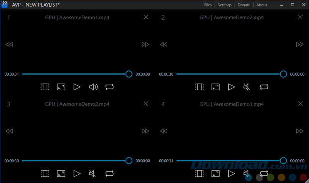
Task: Unmute the sound in player 3
Action: pyautogui.click(x=92, y=174)
